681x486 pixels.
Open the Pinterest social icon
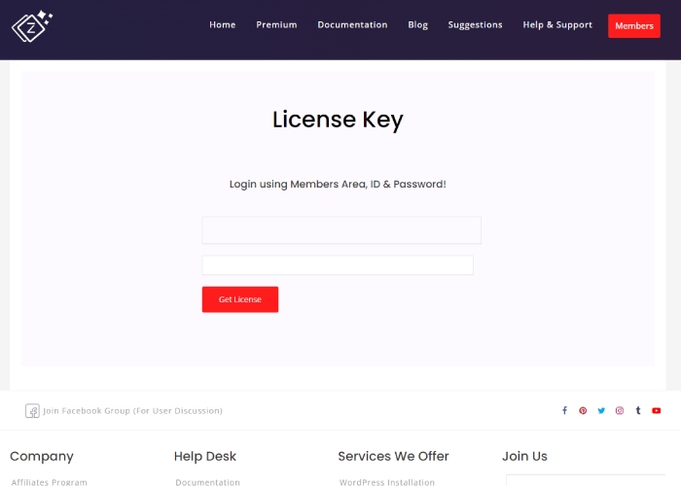pos(583,410)
